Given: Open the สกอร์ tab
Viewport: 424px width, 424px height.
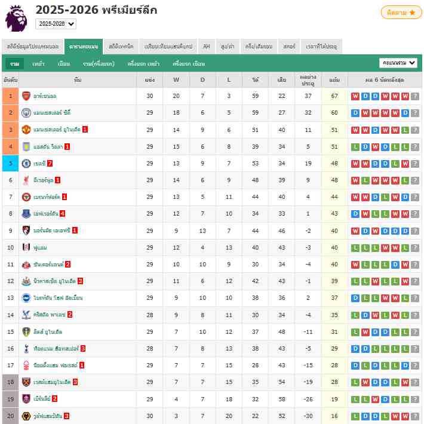Looking at the screenshot, I should 290,46.
